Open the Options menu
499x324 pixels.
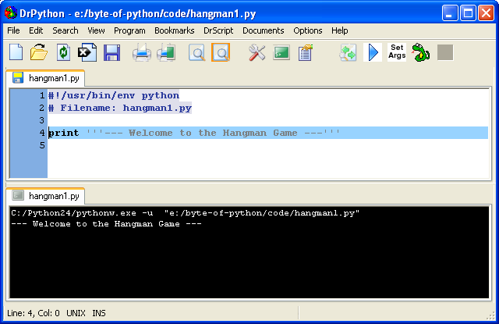[308, 30]
